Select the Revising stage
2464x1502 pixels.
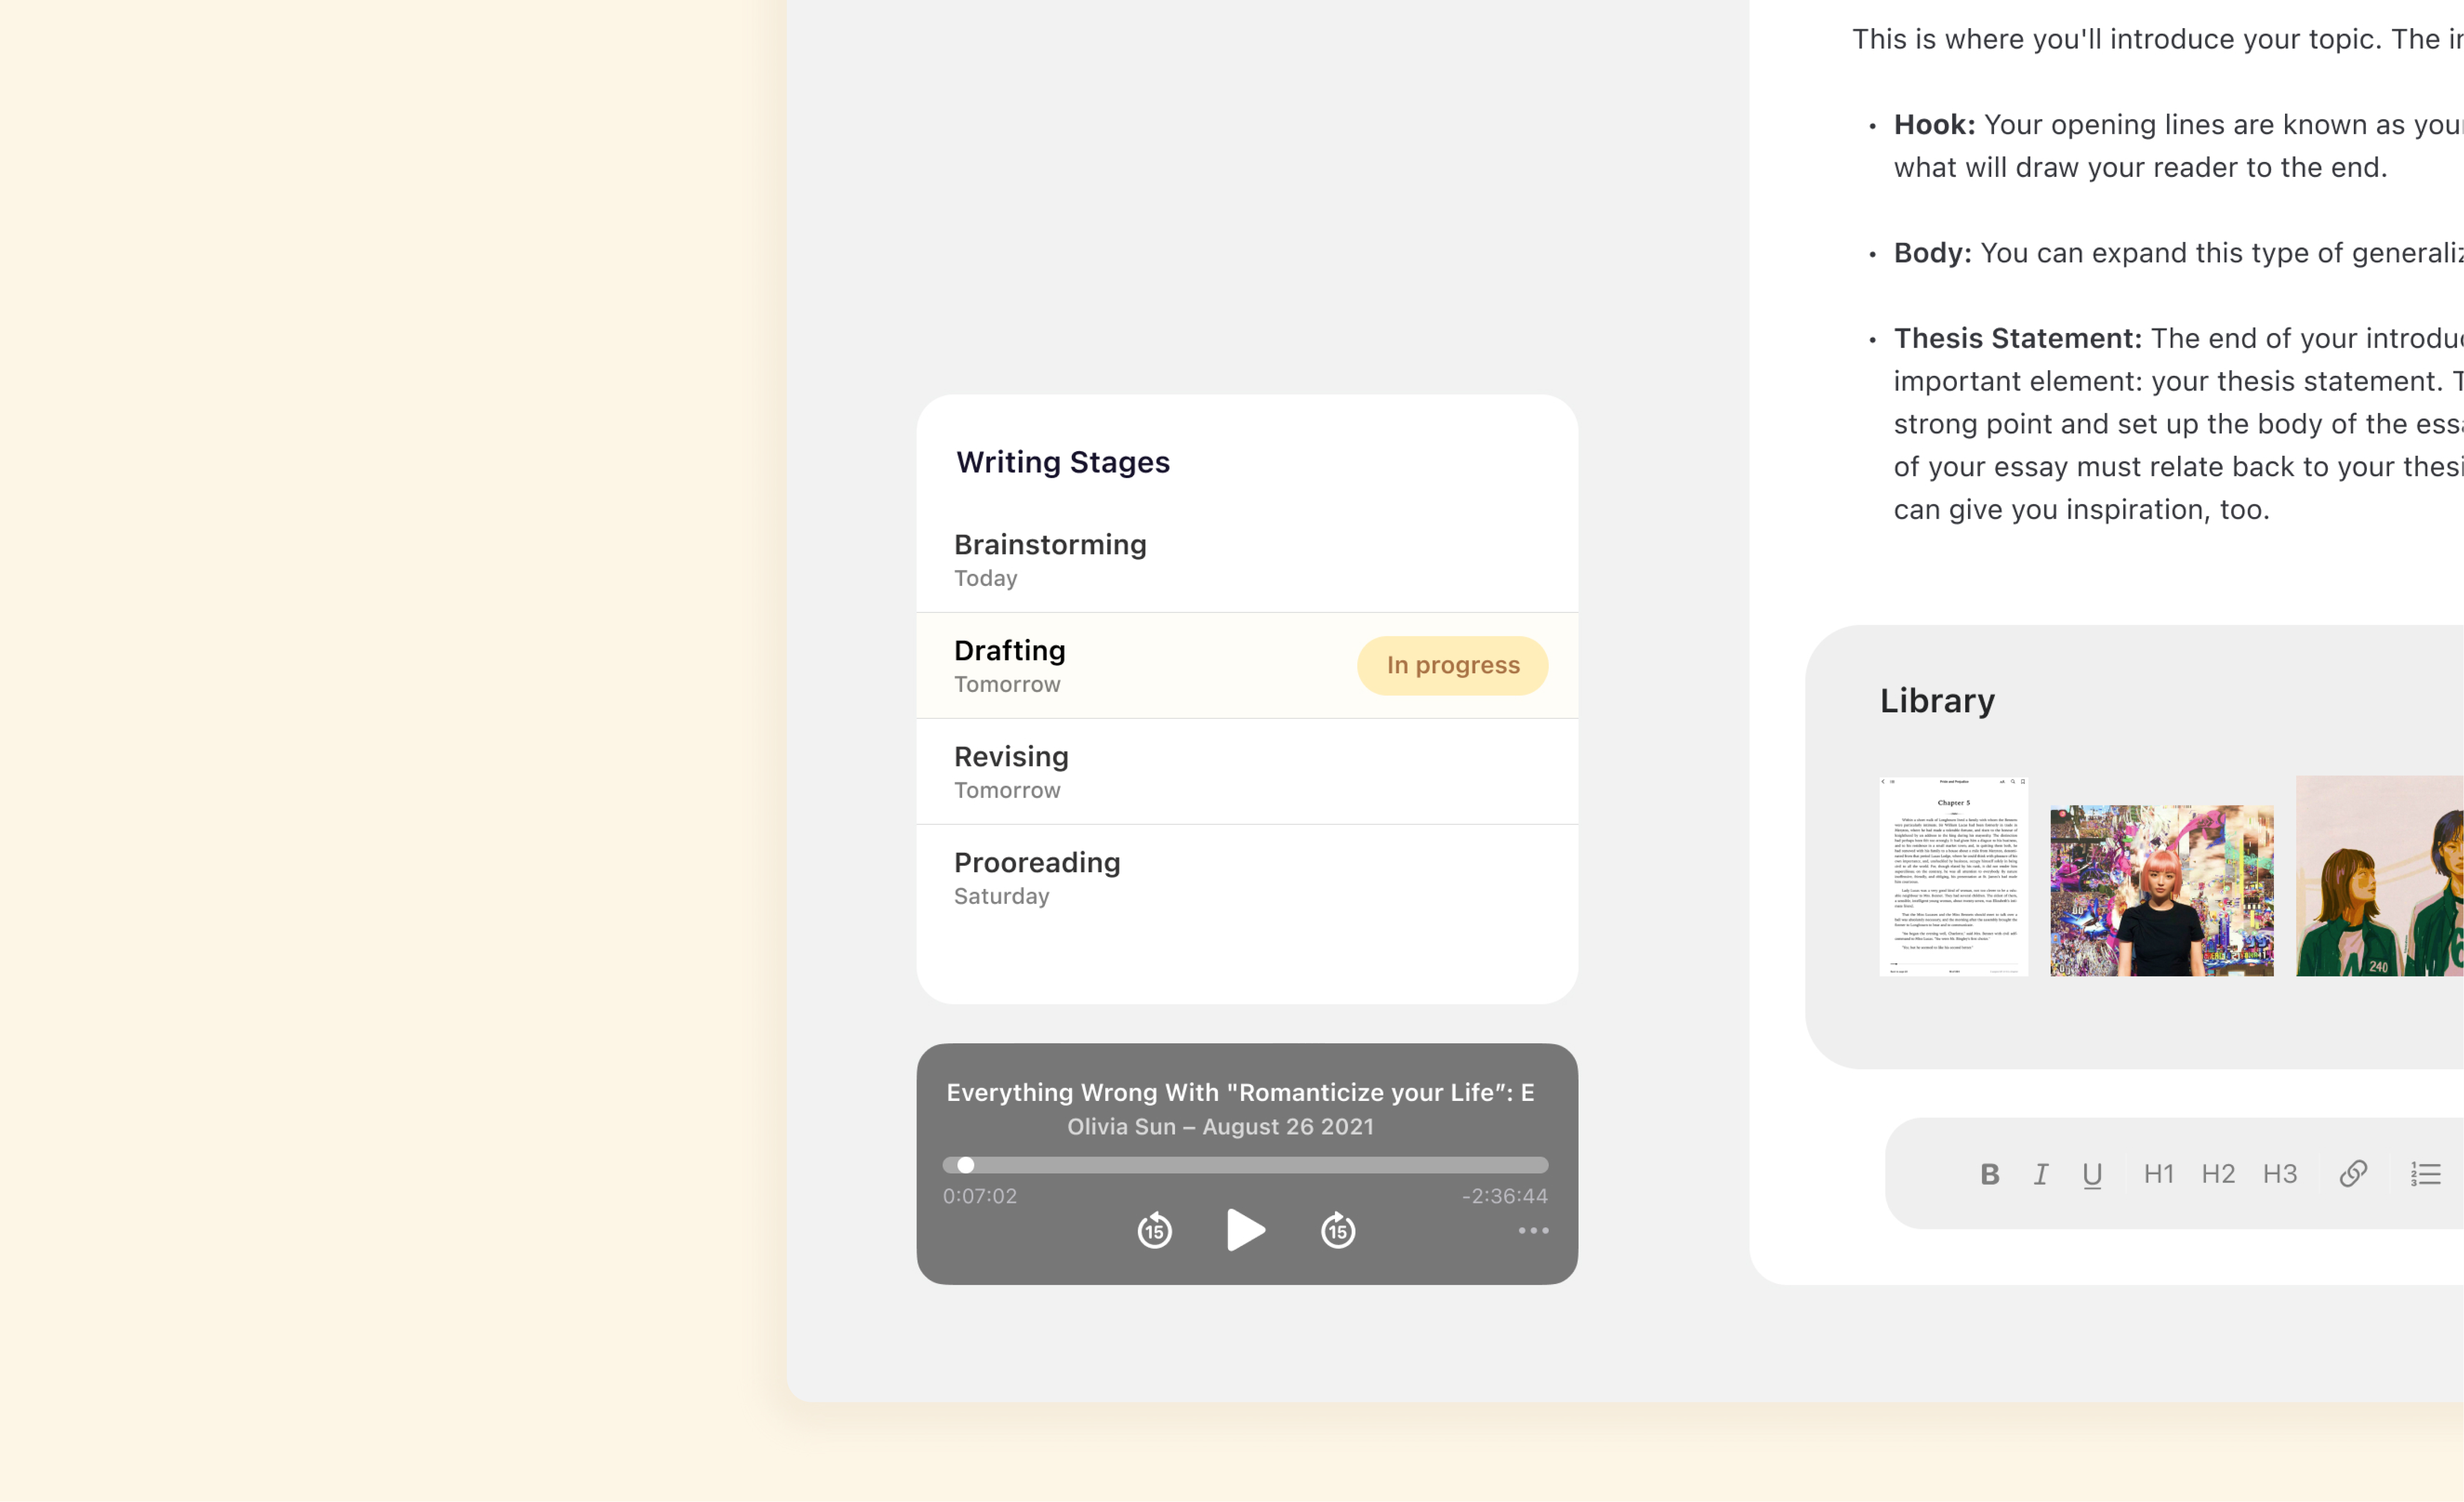point(1011,757)
